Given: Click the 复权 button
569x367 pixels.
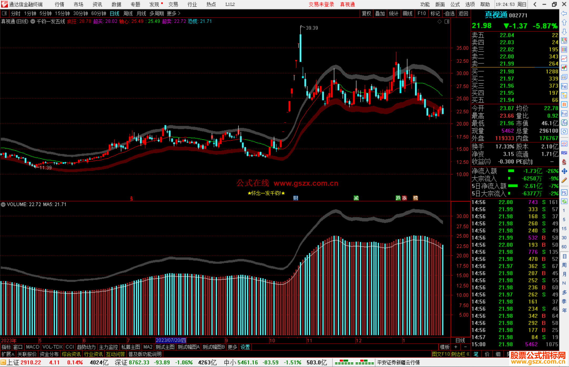Looking at the screenshot, I should [366, 13].
